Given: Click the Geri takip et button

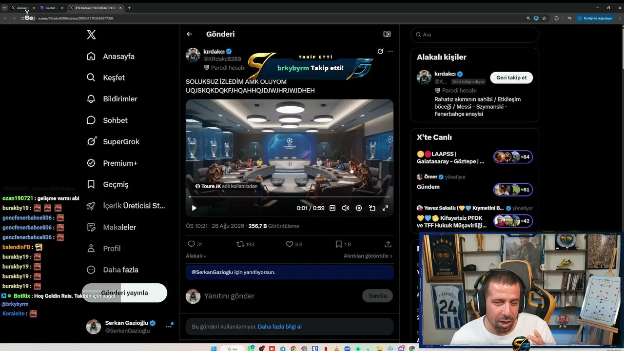Looking at the screenshot, I should (511, 78).
